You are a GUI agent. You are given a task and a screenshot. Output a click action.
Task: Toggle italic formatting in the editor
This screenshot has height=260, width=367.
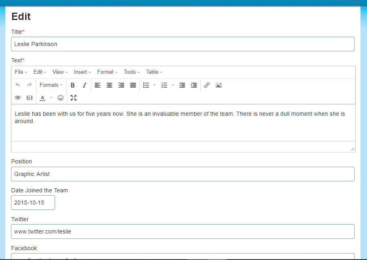pos(84,85)
